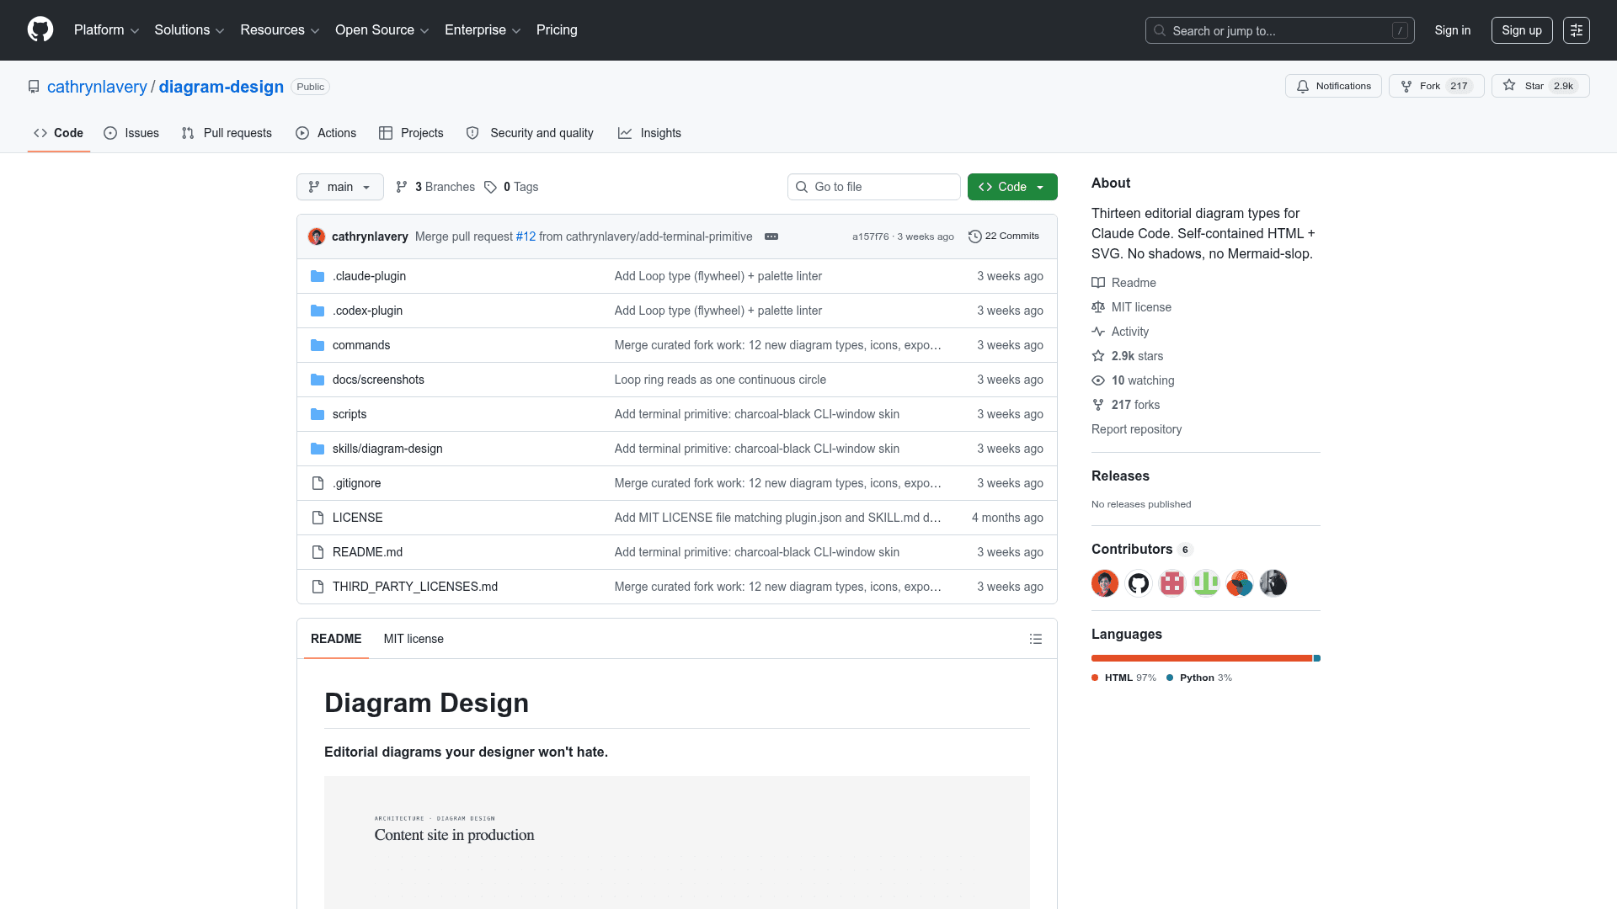Open the README outline icon
The width and height of the screenshot is (1617, 909).
[1036, 640]
